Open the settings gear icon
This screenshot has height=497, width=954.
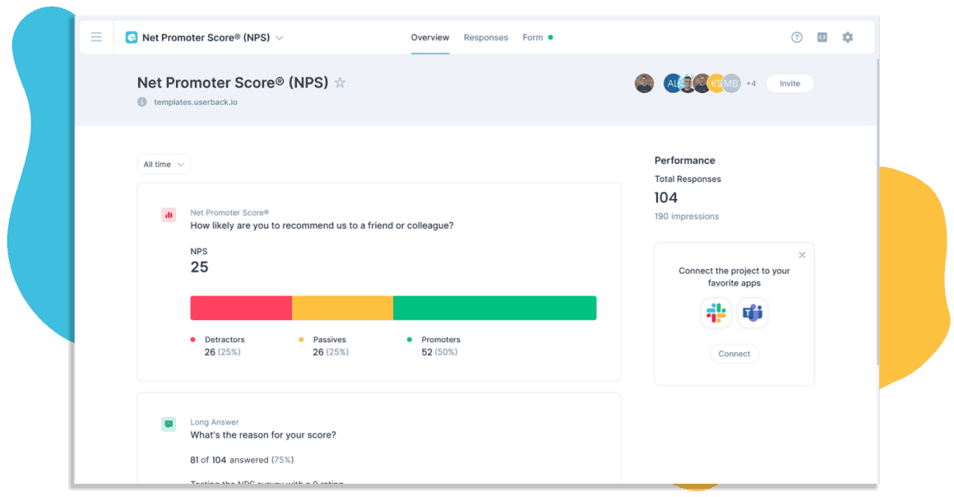click(847, 37)
